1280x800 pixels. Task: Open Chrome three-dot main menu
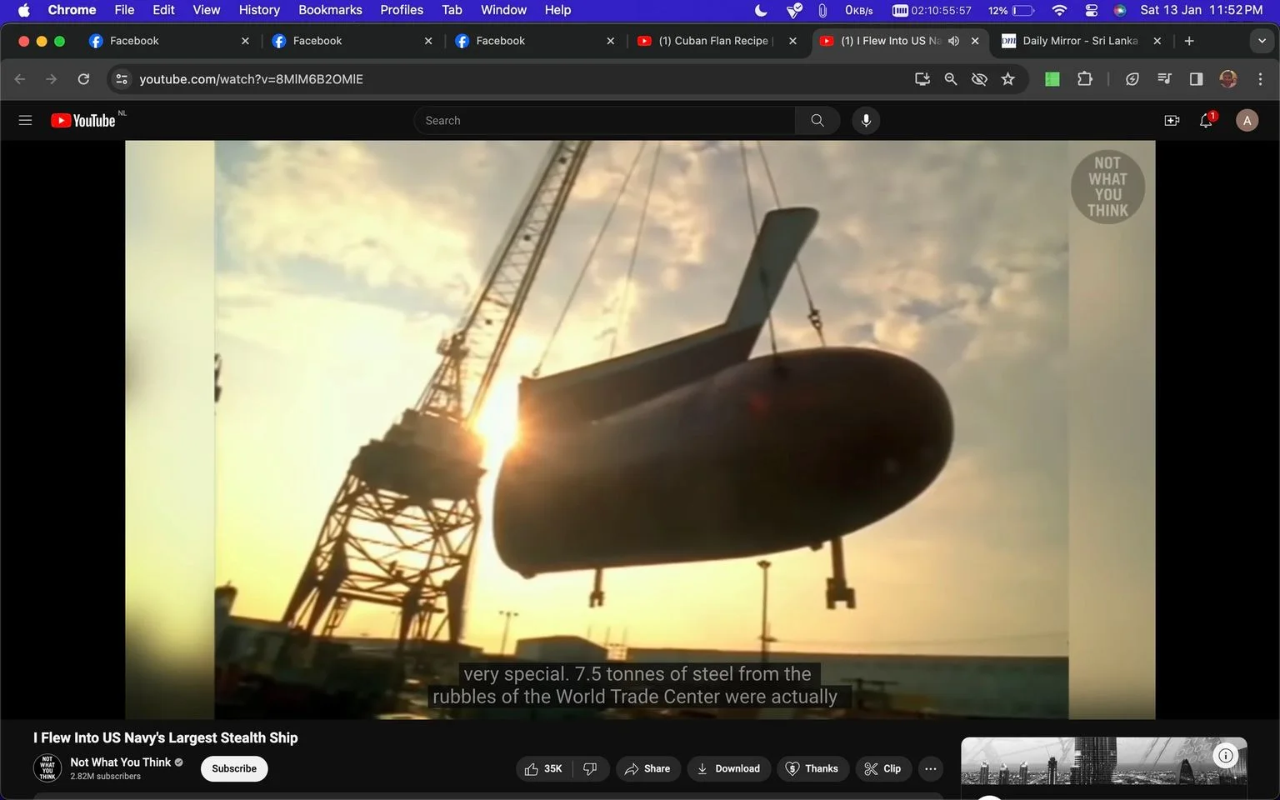(1260, 79)
